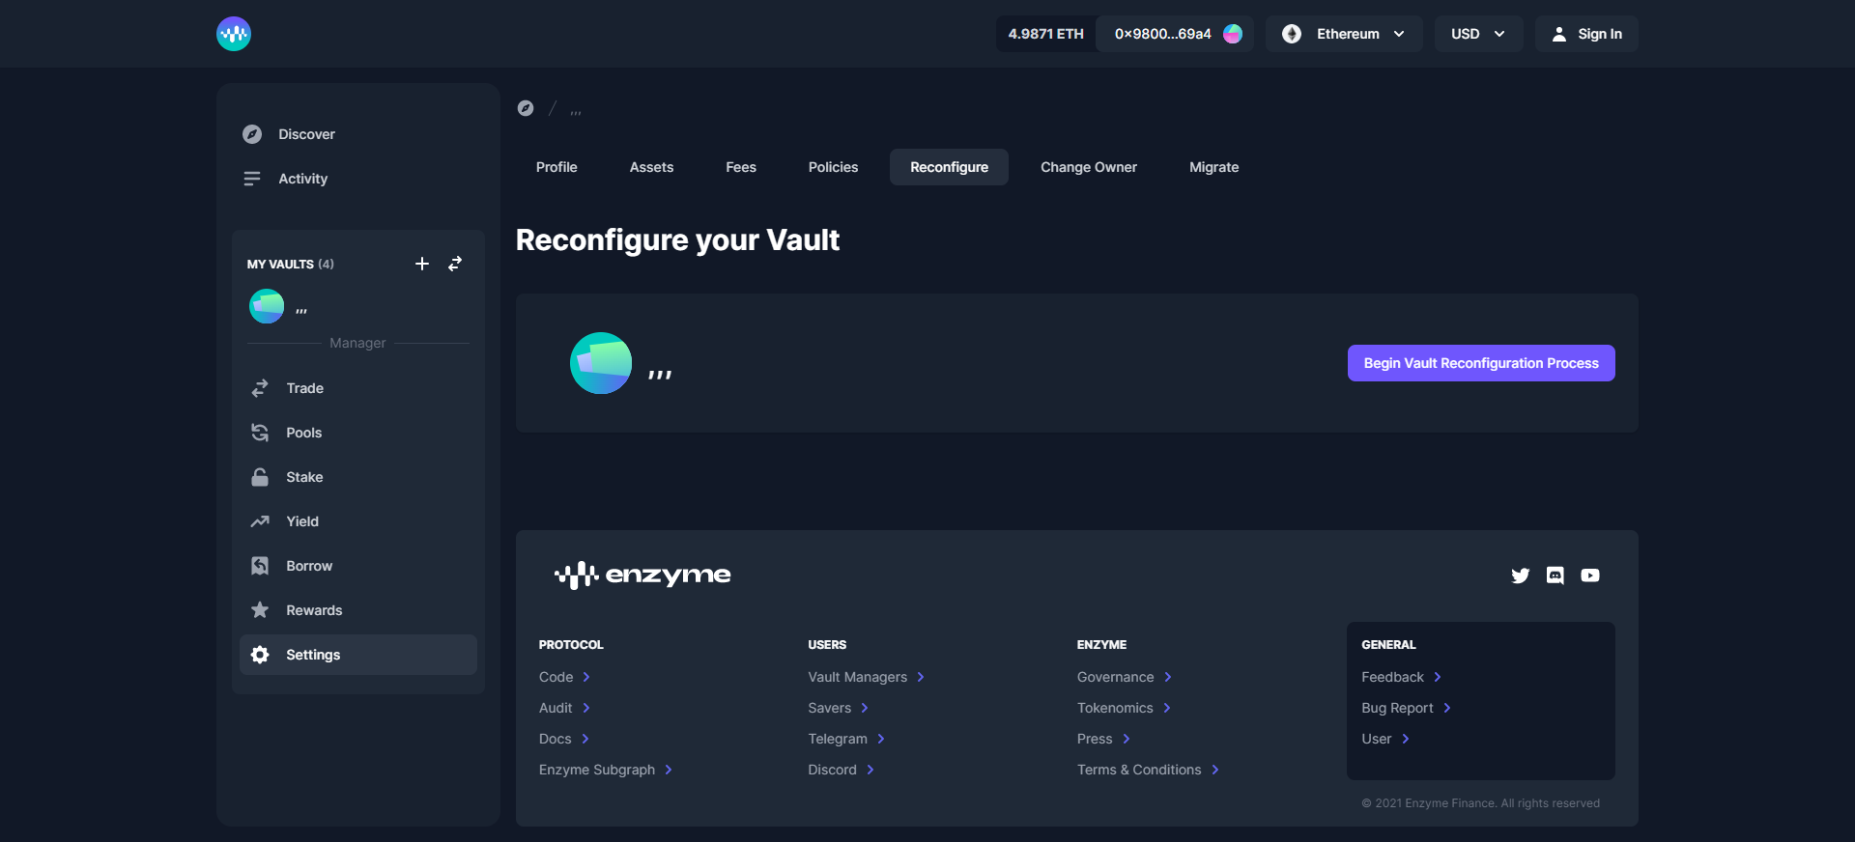Click chevron next to Enzyme Subgraph
This screenshot has width=1855, height=842.
[669, 770]
